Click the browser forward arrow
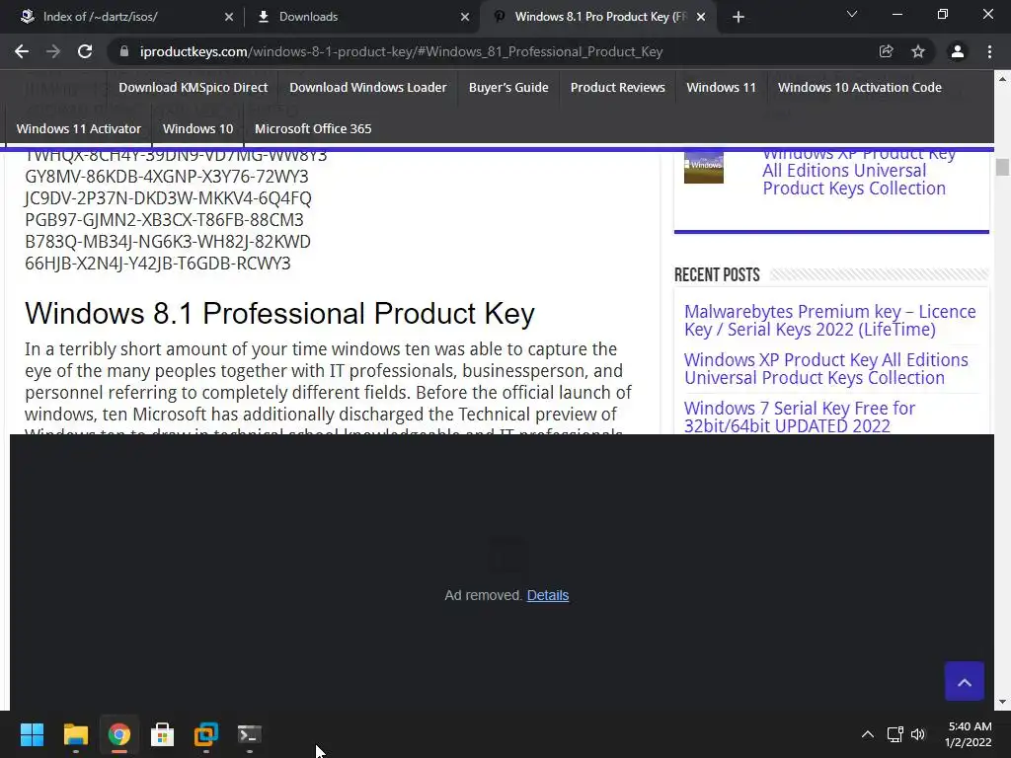 53,51
